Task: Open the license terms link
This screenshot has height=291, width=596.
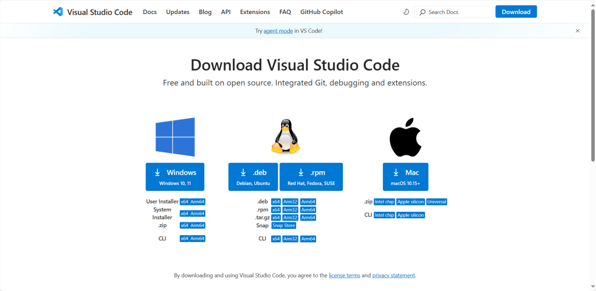Action: pyautogui.click(x=345, y=275)
